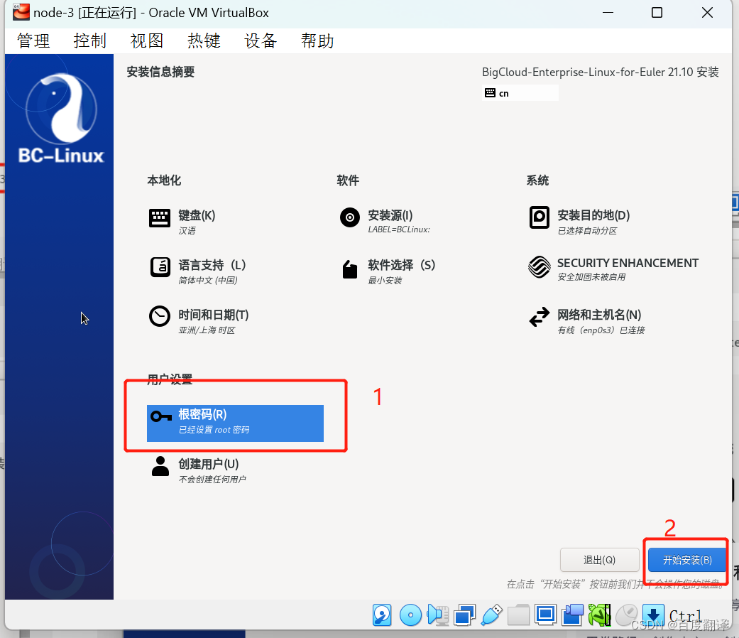Click the LABEL=BCLinux: source text
739x638 pixels.
pyautogui.click(x=399, y=229)
